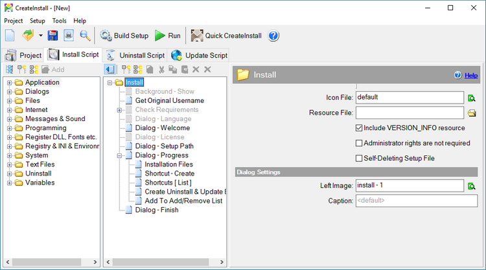Image resolution: width=486 pixels, height=270 pixels.
Task: Click into the Caption field
Action: click(416, 201)
